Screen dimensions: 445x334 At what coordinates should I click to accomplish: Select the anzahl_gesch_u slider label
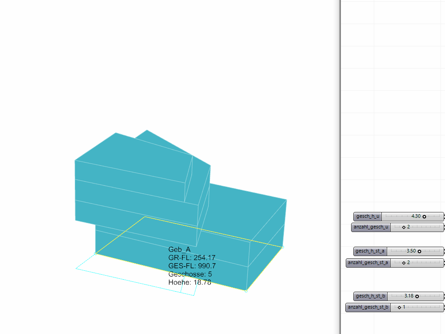(x=371, y=227)
